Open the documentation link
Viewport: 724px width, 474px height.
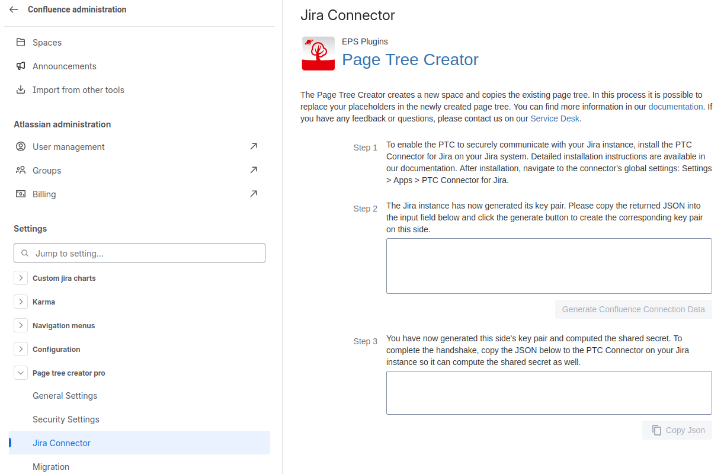[x=675, y=107]
